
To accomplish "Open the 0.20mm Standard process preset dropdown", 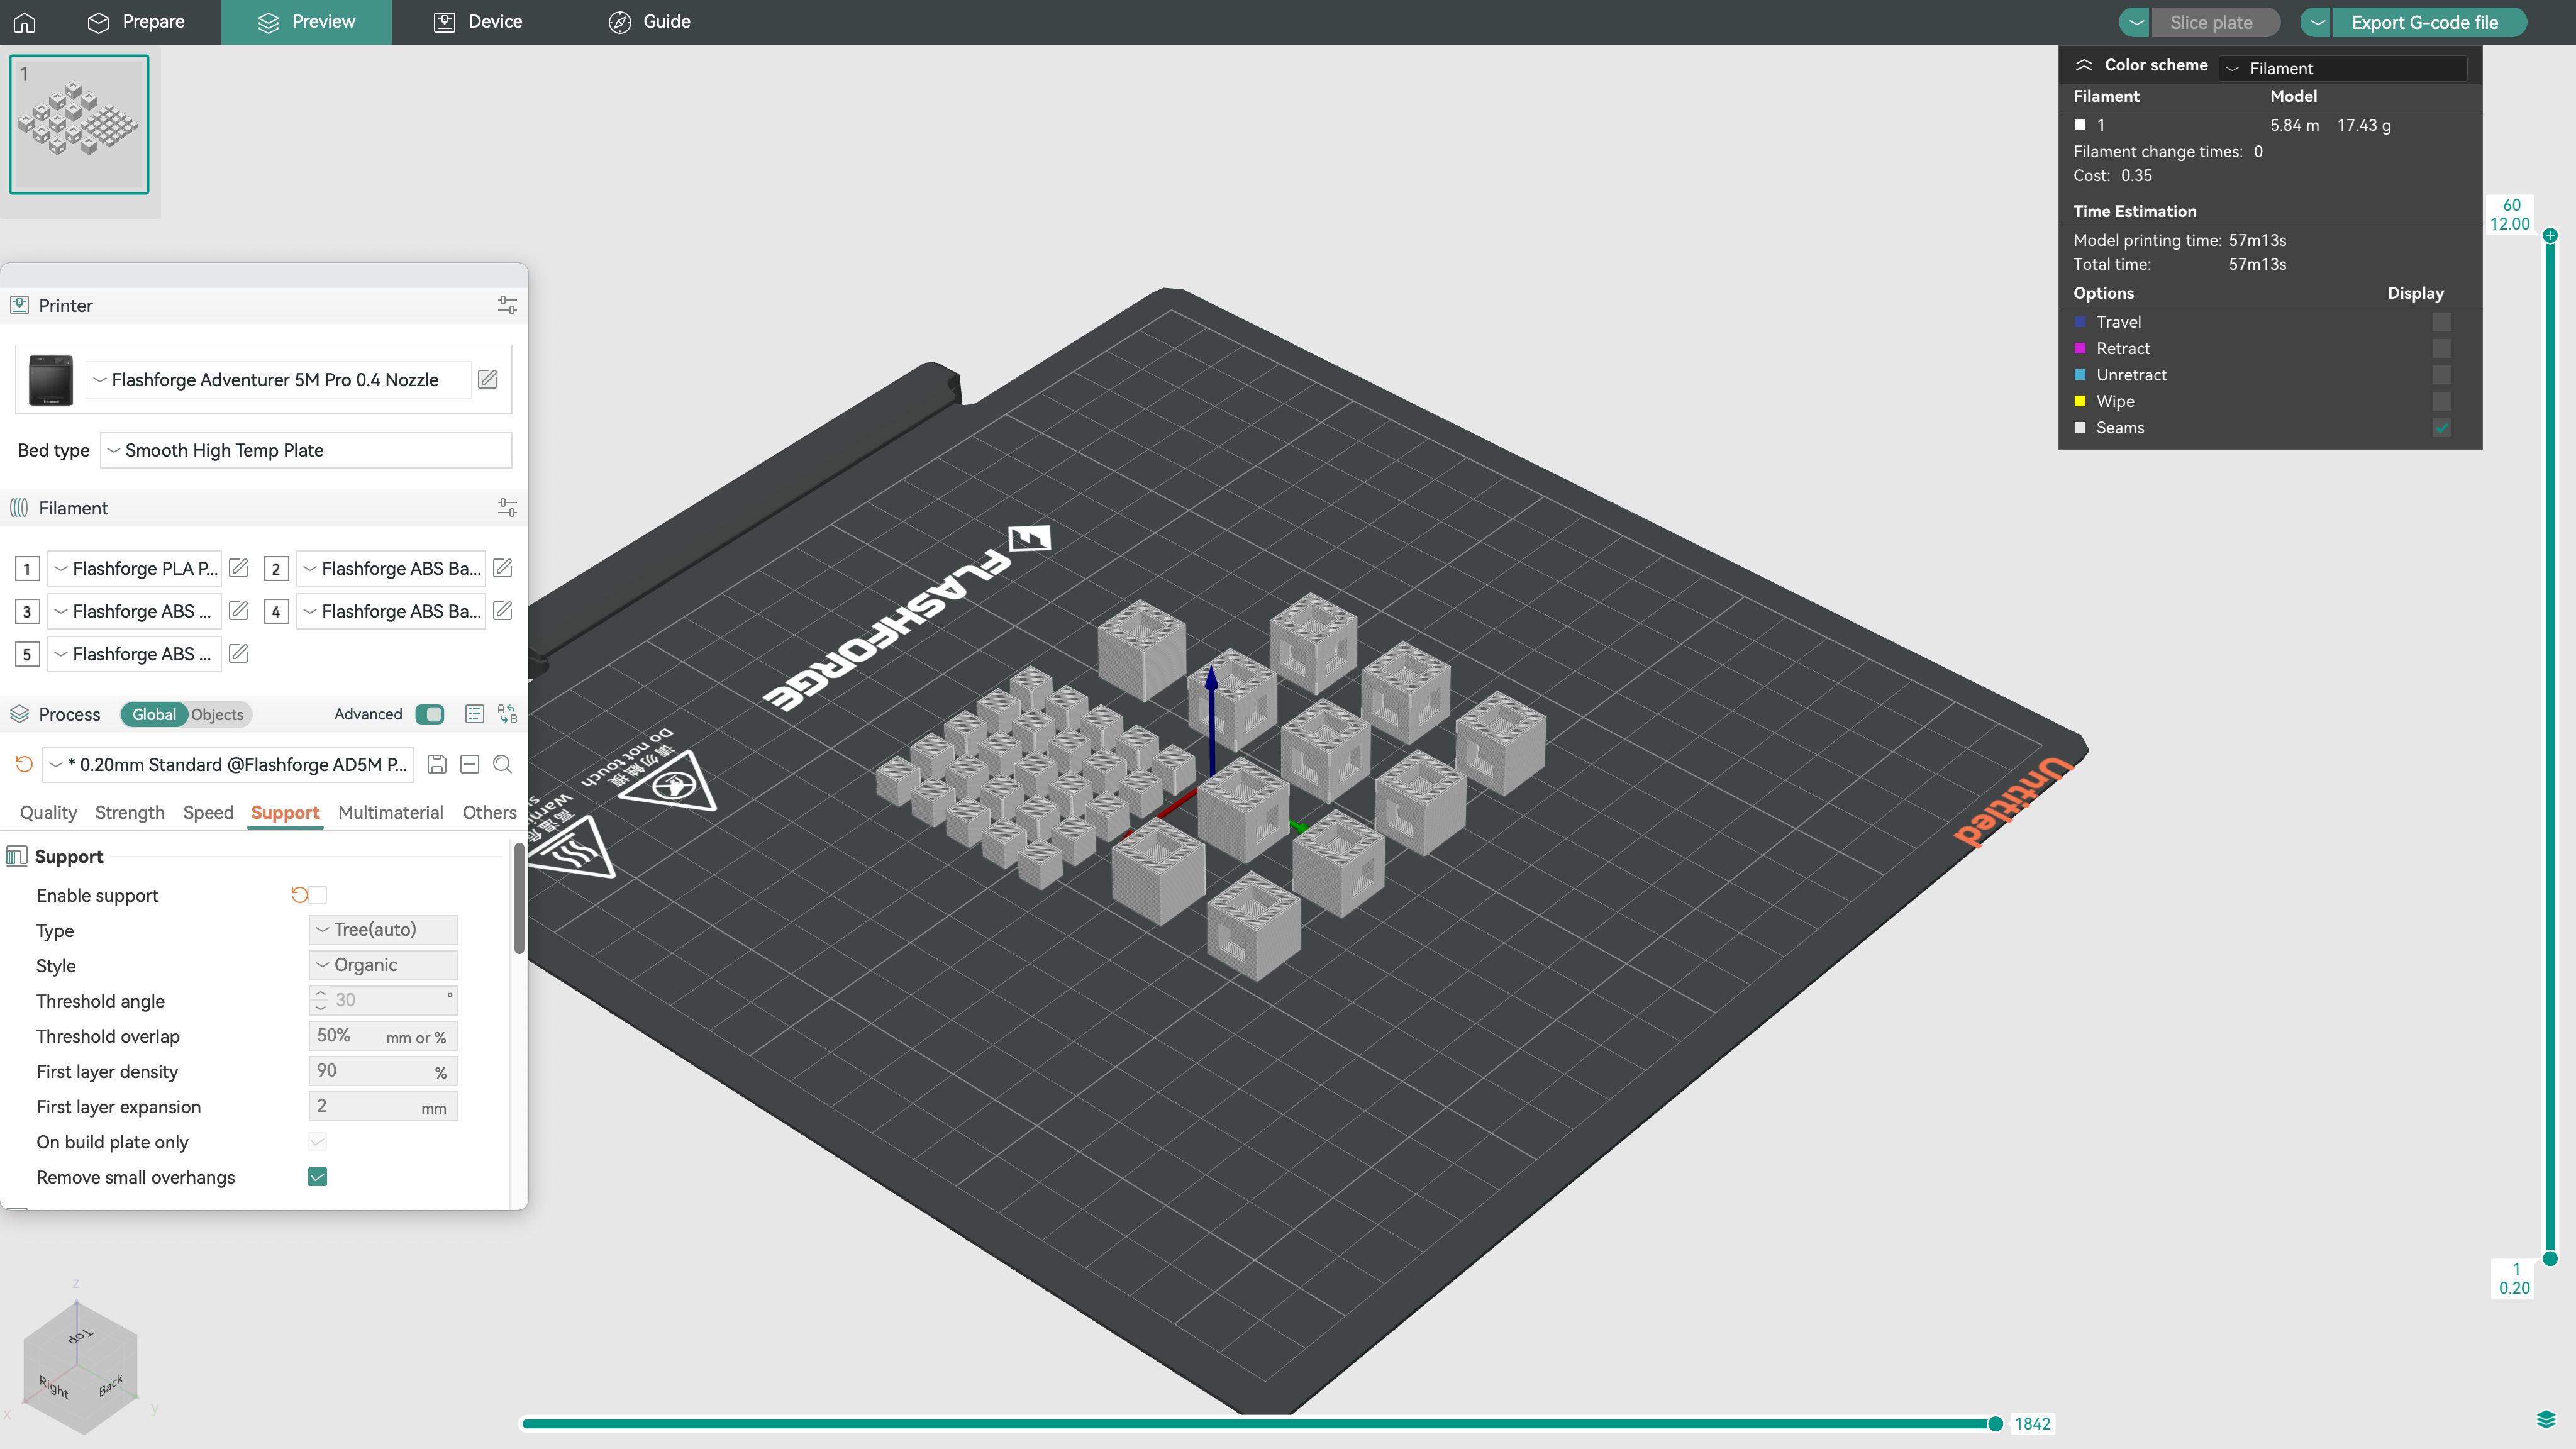I will (229, 764).
